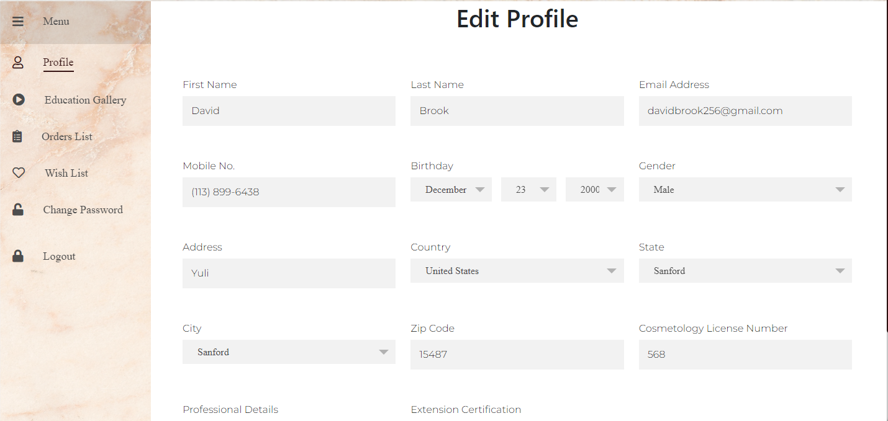This screenshot has height=421, width=888.
Task: Click the Profile person icon
Action: tap(18, 62)
